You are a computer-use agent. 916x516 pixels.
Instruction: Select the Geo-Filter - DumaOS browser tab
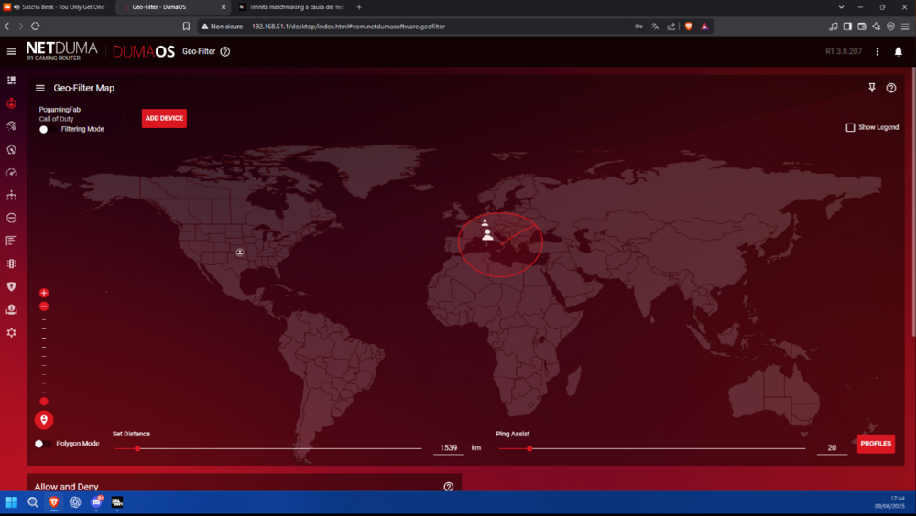coord(173,7)
